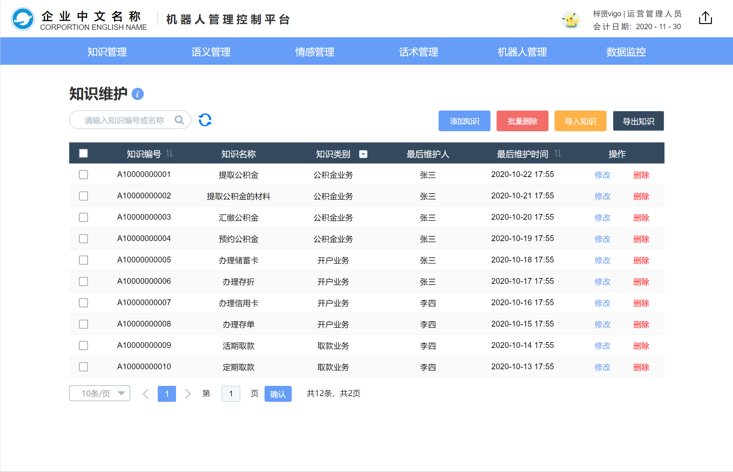This screenshot has height=472, width=733.
Task: Click 删除 link for 定期取款 row
Action: tap(641, 367)
